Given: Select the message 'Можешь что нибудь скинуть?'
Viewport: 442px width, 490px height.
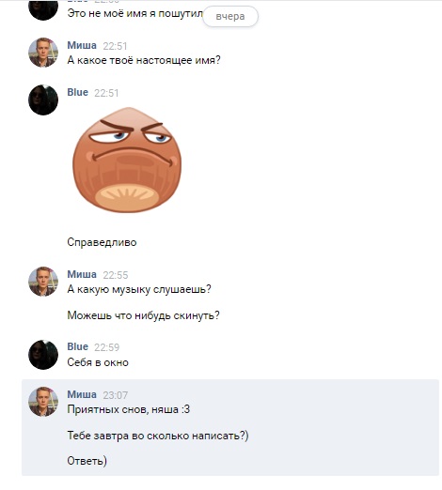Looking at the screenshot, I should 144,315.
